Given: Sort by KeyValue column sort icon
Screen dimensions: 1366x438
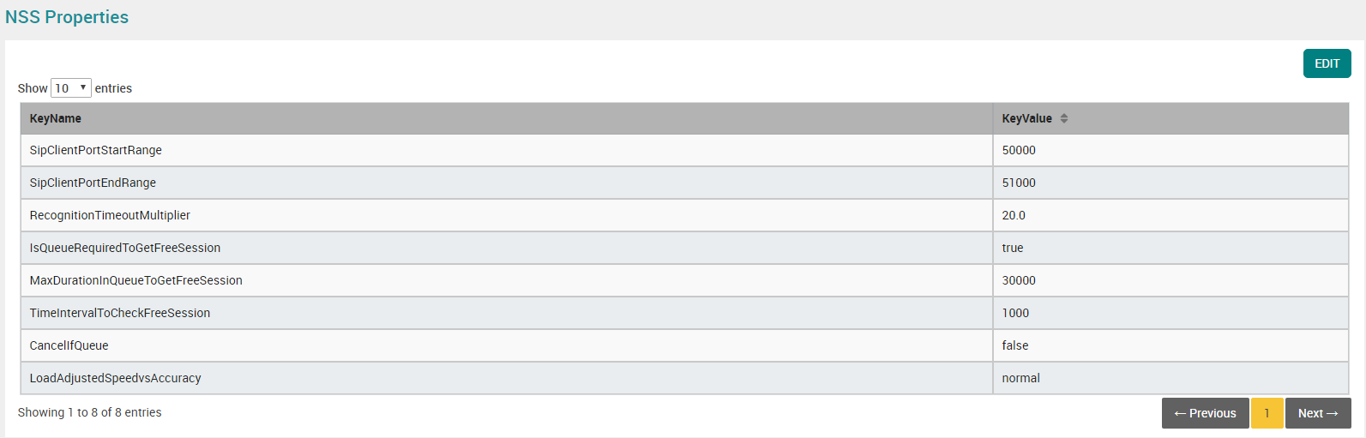Looking at the screenshot, I should tap(1064, 118).
